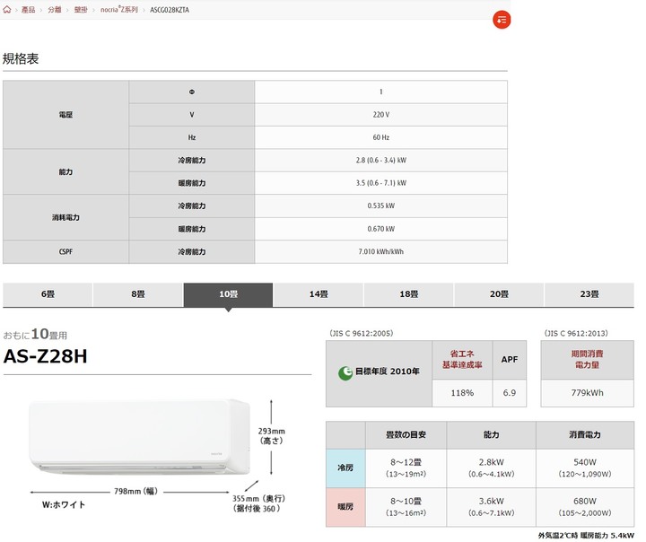The width and height of the screenshot is (646, 542).
Task: Select the active 10畳 tab
Action: [x=228, y=294]
